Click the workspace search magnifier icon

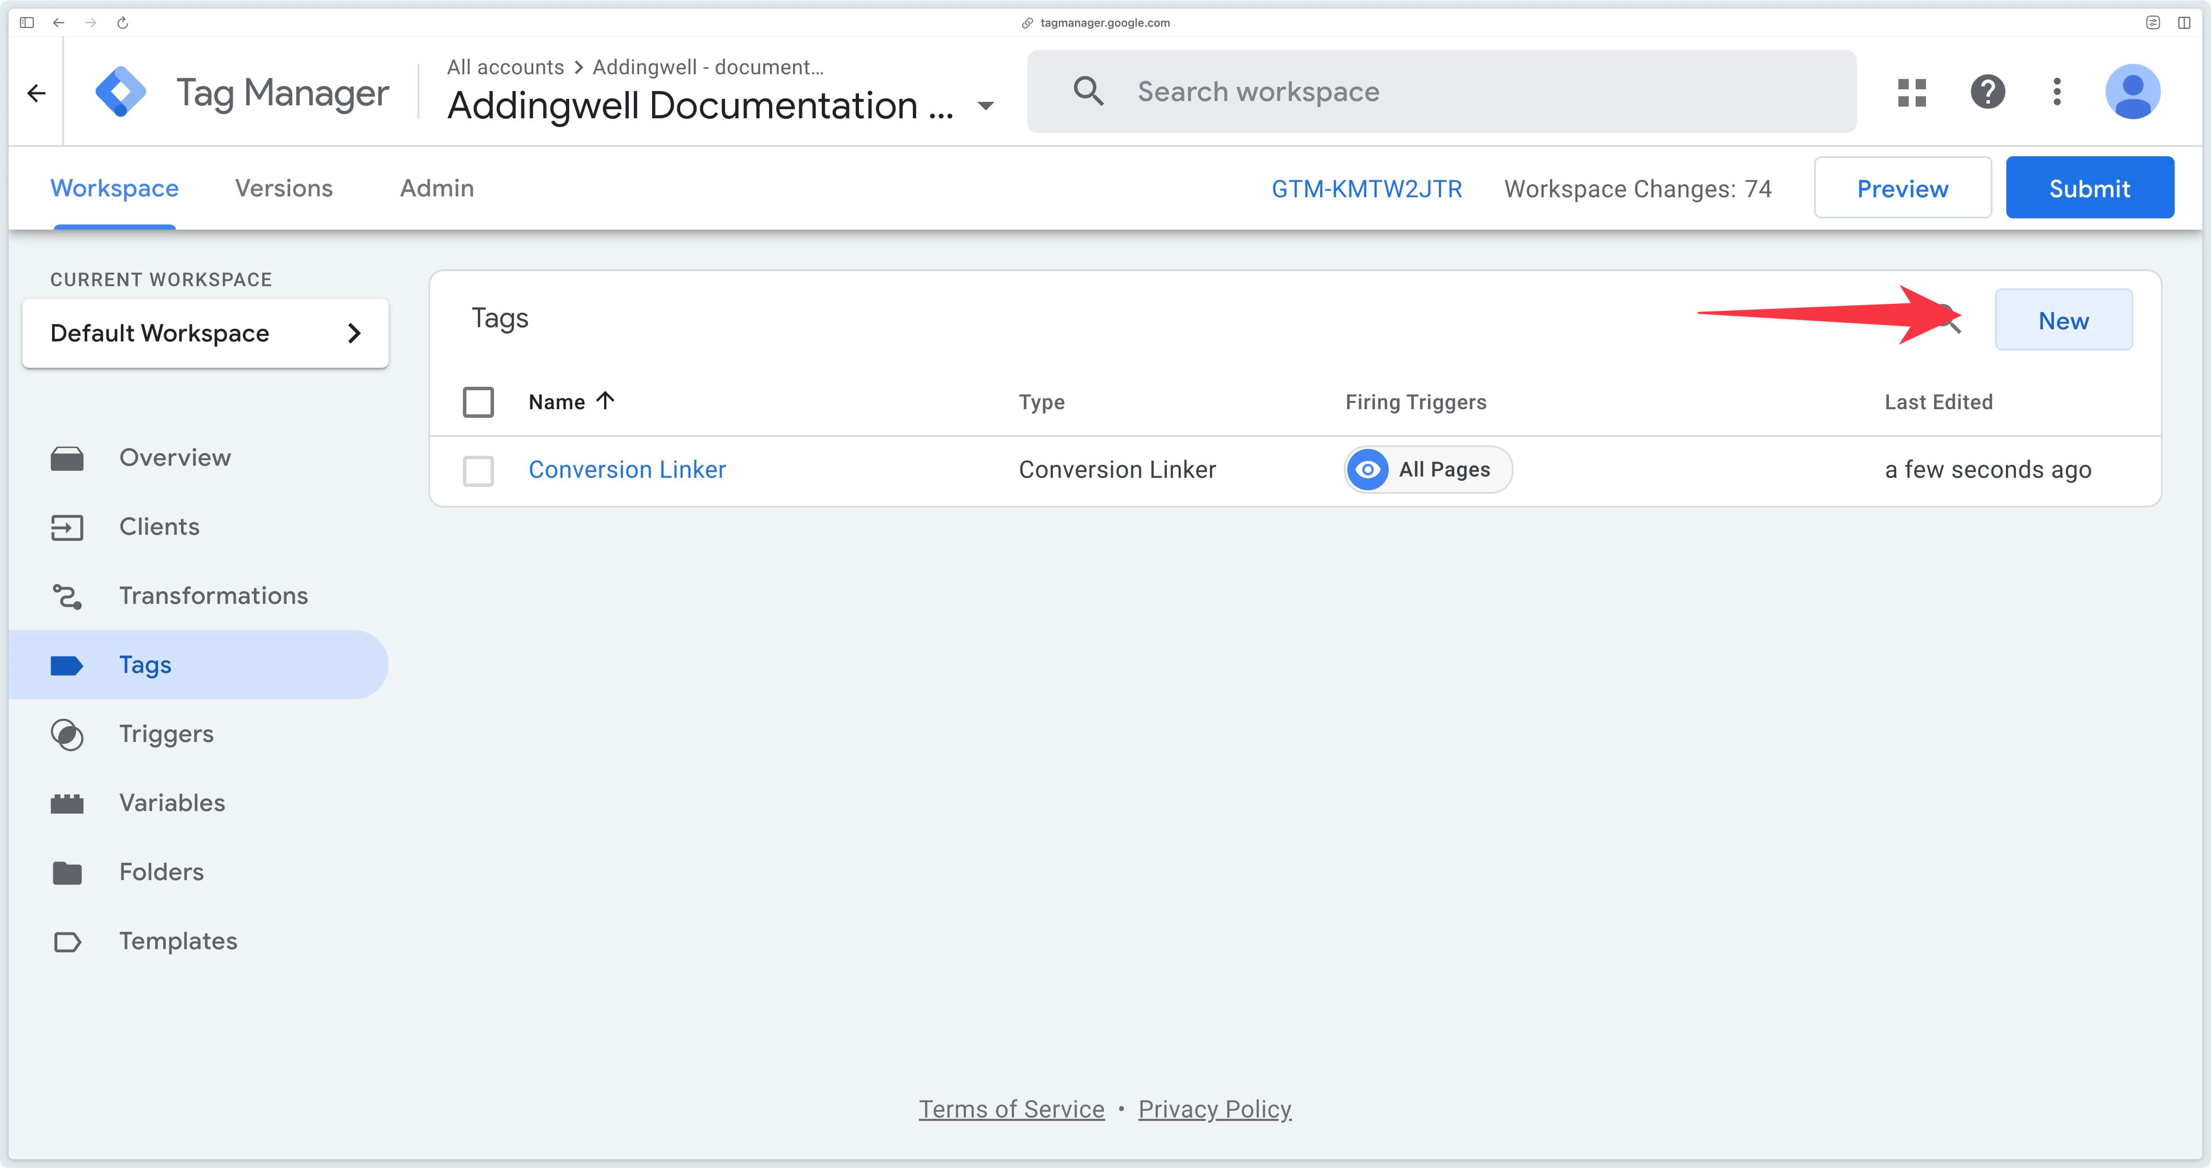coord(1088,91)
